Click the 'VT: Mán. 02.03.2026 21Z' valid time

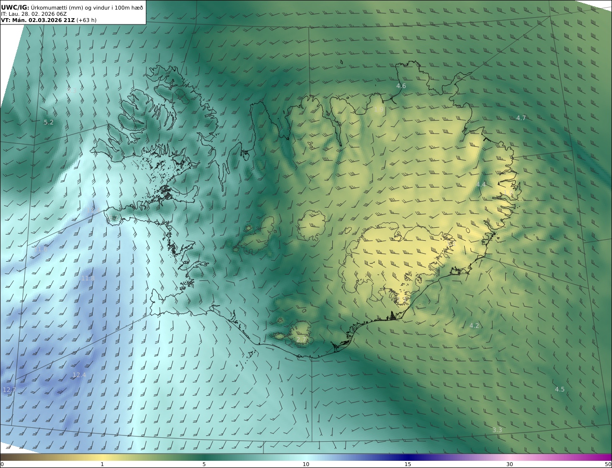pyautogui.click(x=38, y=20)
